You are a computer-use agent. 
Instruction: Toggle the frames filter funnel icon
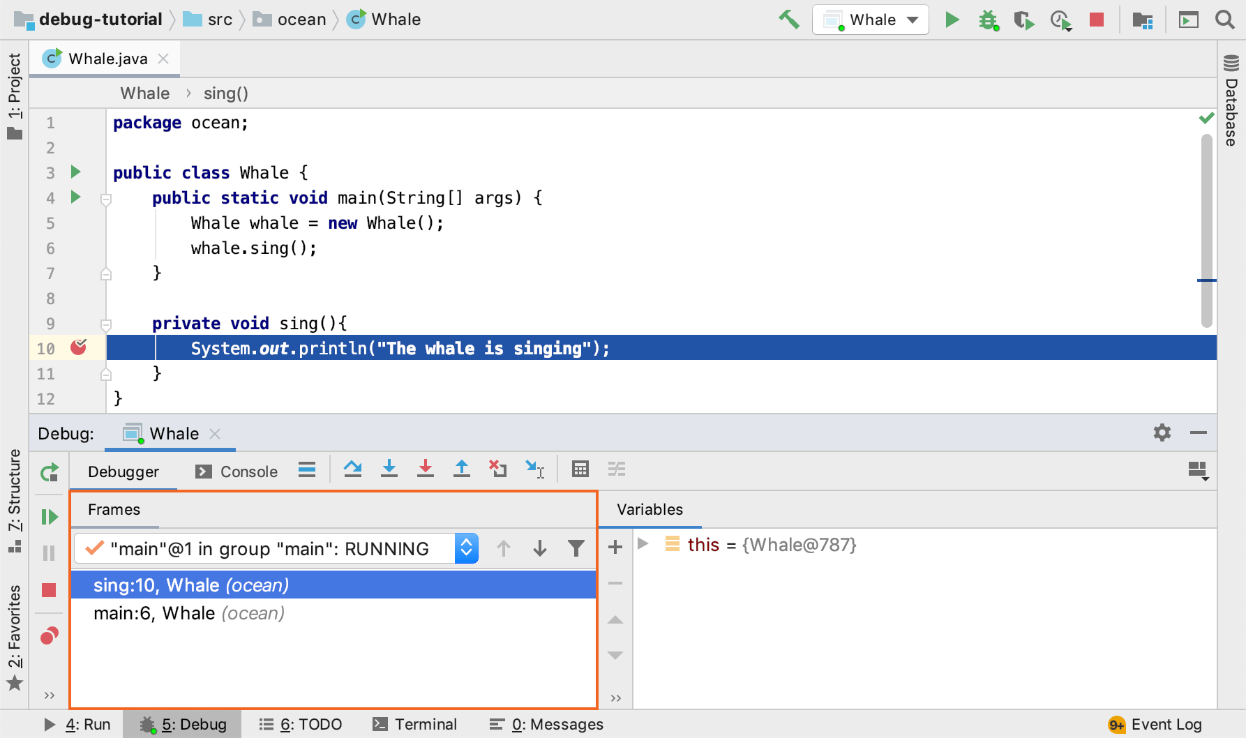(576, 549)
